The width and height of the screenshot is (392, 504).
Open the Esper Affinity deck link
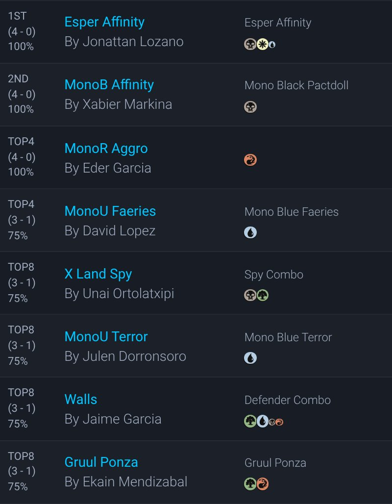pos(104,22)
